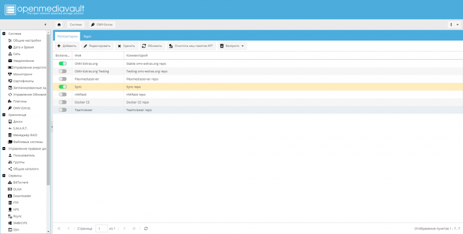463x234 pixels.
Task: Open the top-right dropdown arrow menu
Action: 458,24
